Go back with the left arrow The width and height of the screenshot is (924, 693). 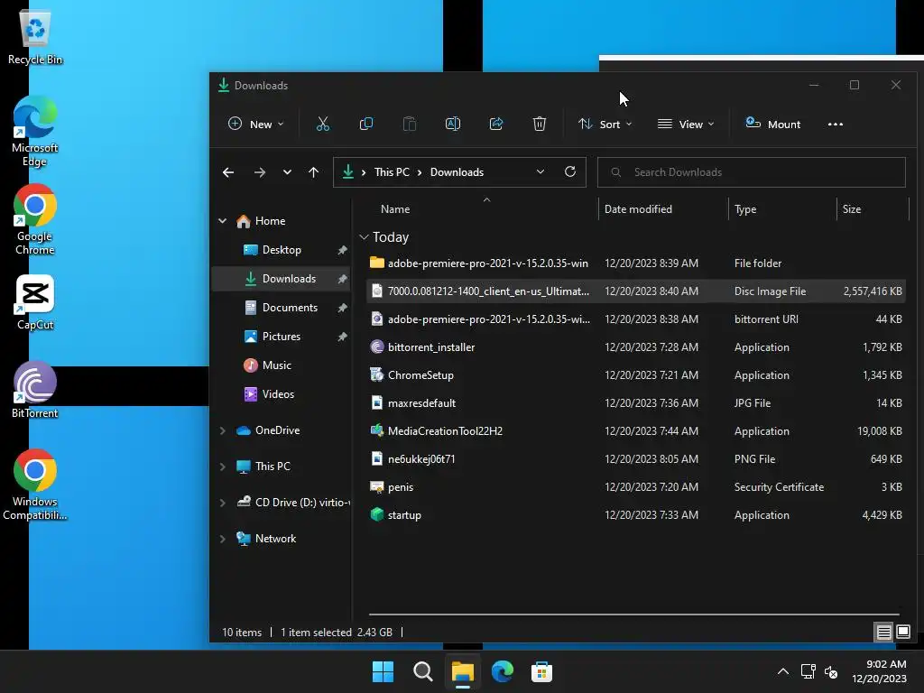point(228,172)
